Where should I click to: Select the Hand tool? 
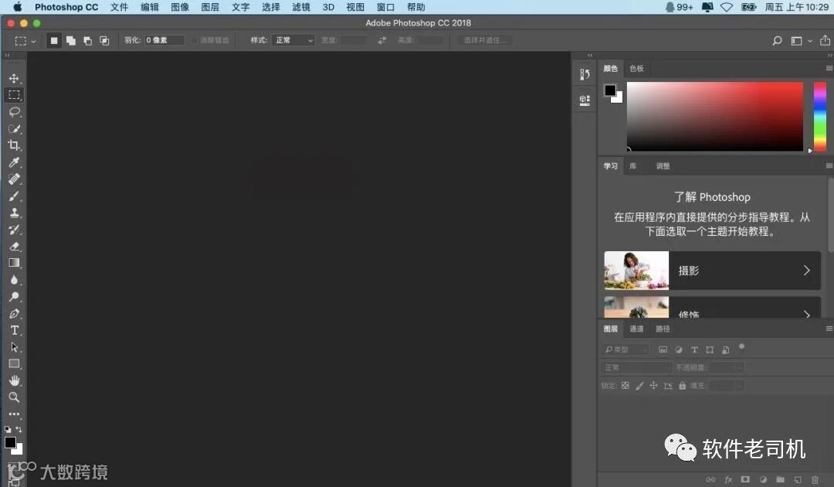pyautogui.click(x=15, y=380)
